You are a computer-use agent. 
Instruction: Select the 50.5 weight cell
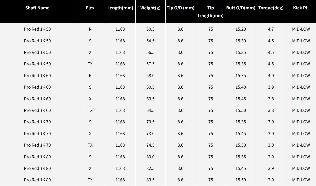(150, 29)
